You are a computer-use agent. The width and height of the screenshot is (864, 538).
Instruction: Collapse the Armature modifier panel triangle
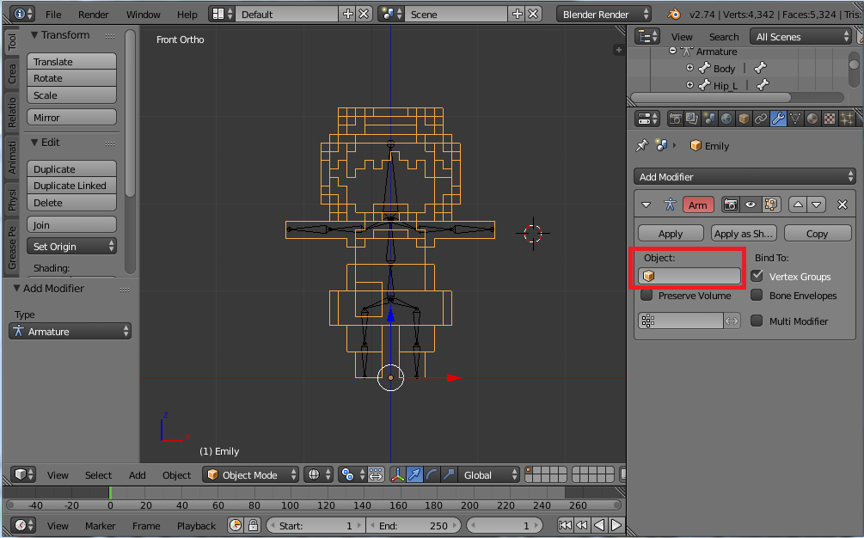[646, 205]
